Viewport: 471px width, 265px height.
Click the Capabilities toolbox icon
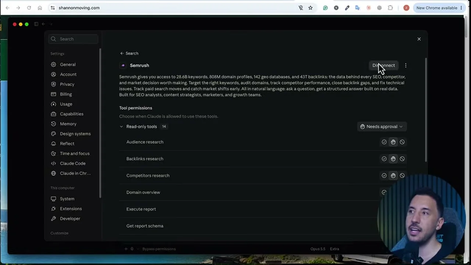coord(53,114)
